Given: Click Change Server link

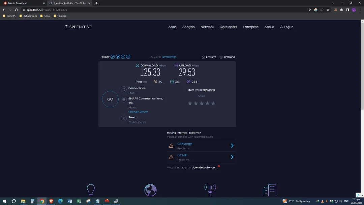Looking at the screenshot, I should [x=138, y=112].
